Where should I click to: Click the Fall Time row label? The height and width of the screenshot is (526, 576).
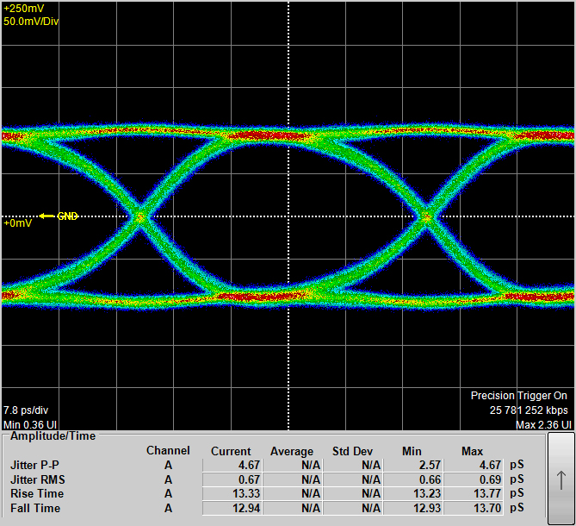(x=35, y=509)
